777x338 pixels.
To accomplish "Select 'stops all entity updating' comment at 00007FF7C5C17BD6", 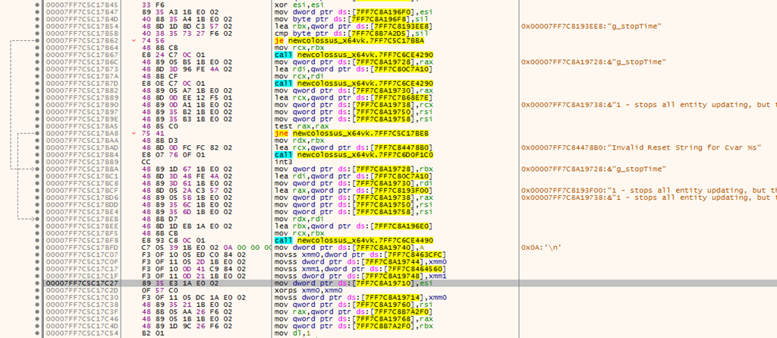I will pyautogui.click(x=650, y=198).
